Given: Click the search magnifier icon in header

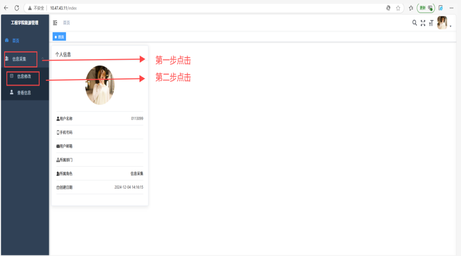Looking at the screenshot, I should (414, 23).
